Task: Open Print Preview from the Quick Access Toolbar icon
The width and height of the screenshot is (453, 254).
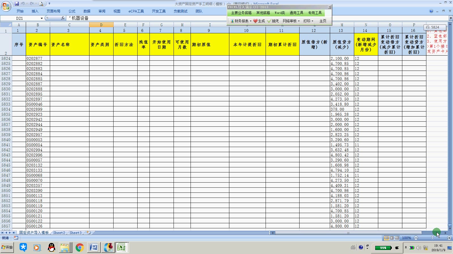Action: pos(41,3)
